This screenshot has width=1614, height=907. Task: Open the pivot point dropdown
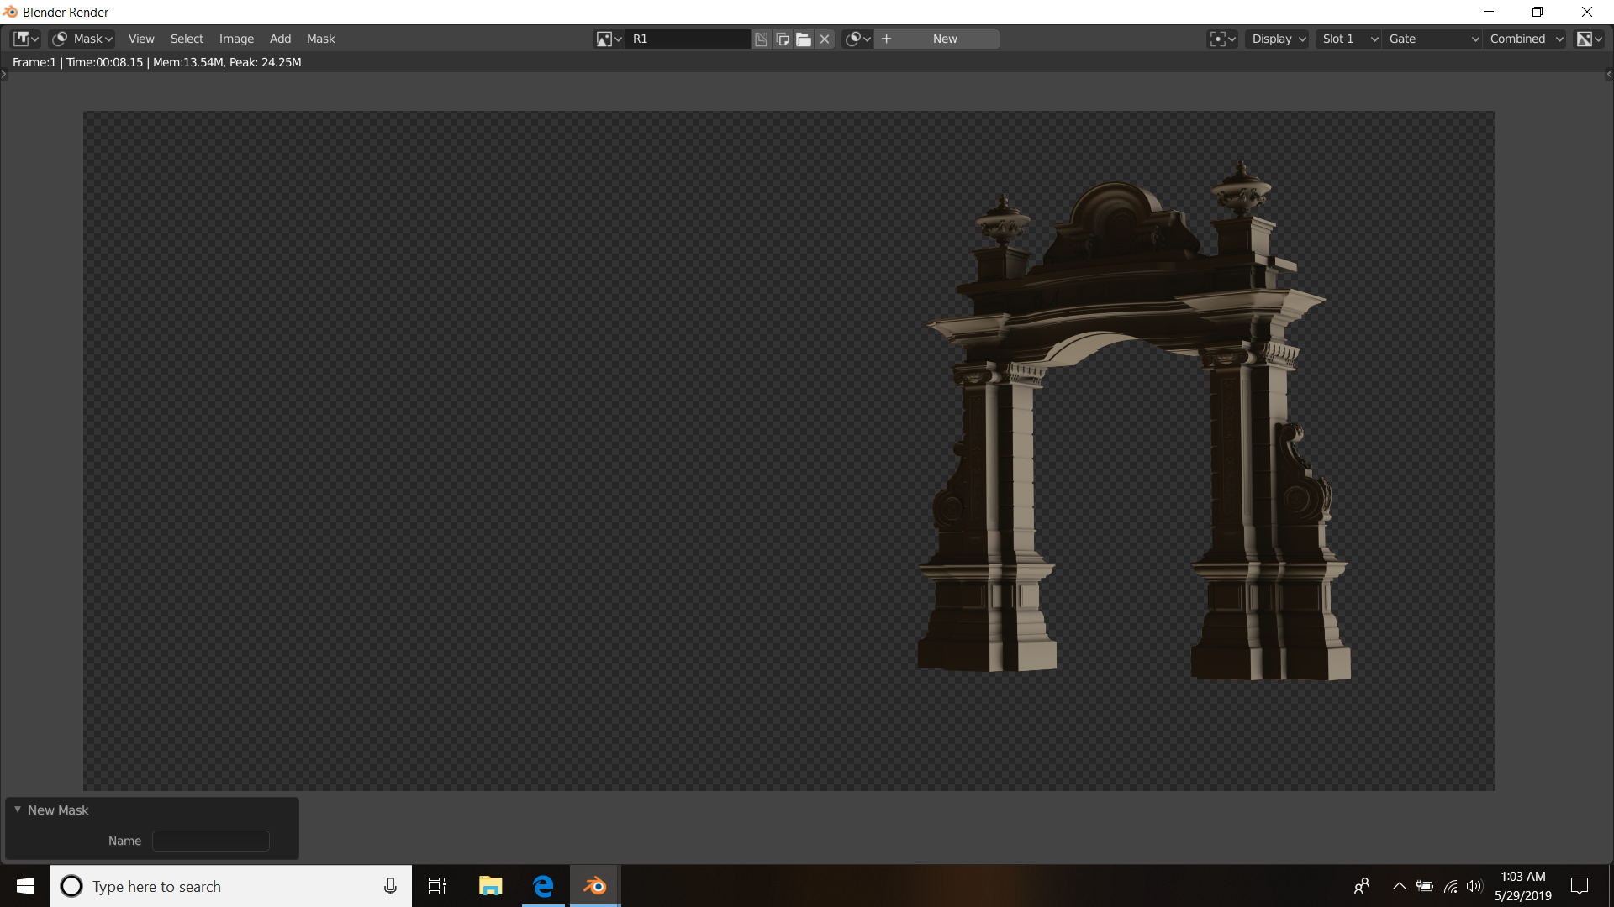pos(1222,39)
